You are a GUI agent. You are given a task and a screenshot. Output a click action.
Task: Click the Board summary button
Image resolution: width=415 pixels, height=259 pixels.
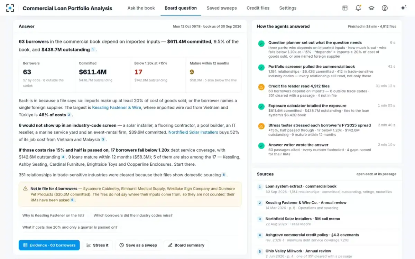coord(186,245)
